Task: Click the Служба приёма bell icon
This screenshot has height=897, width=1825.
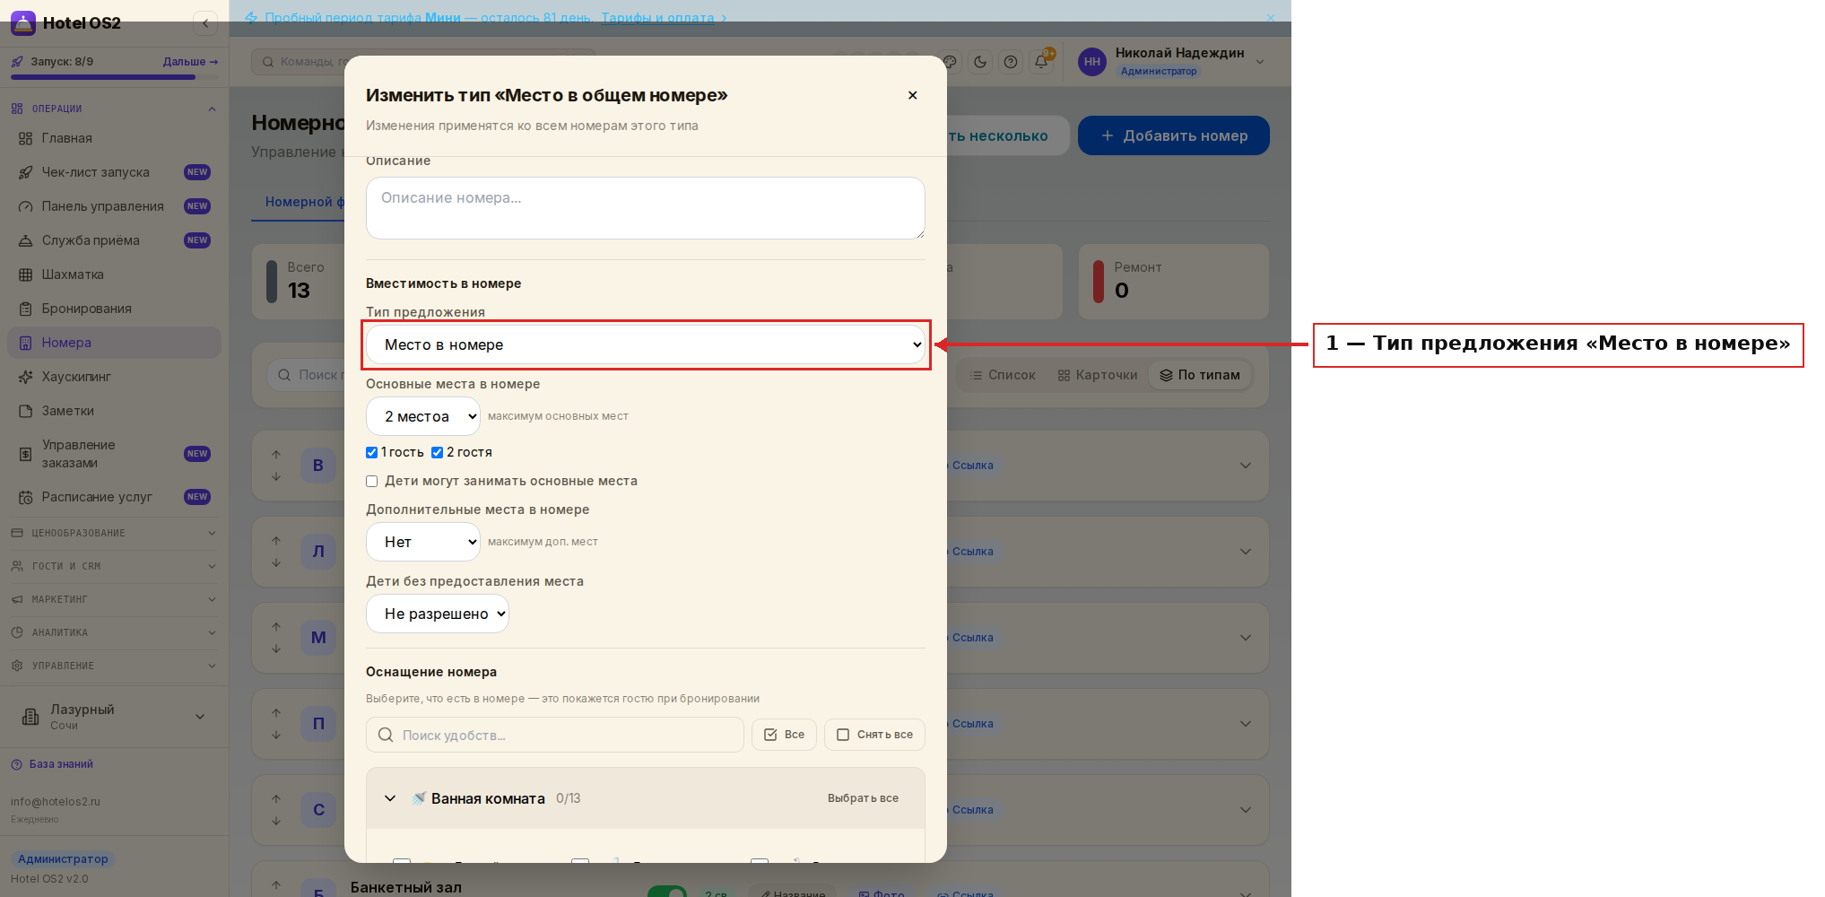Action: (25, 240)
